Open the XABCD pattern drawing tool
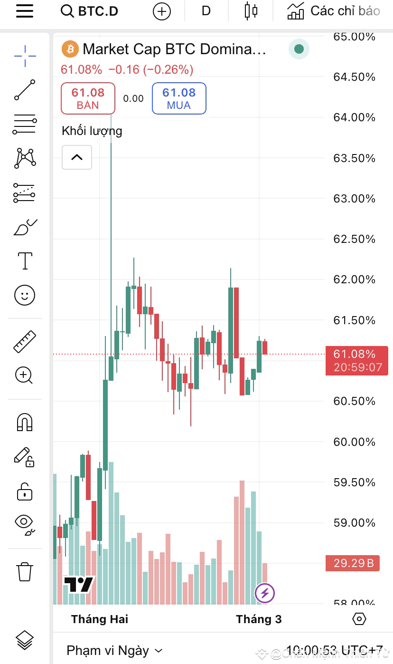The width and height of the screenshot is (393, 664). pyautogui.click(x=25, y=158)
